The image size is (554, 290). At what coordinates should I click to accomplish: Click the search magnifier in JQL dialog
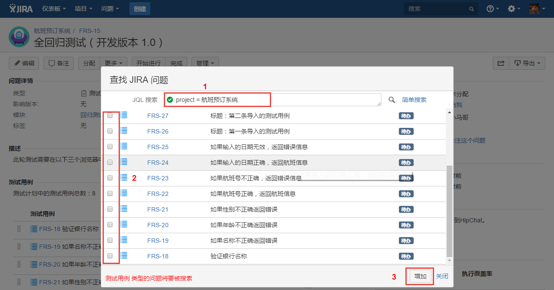coord(391,100)
